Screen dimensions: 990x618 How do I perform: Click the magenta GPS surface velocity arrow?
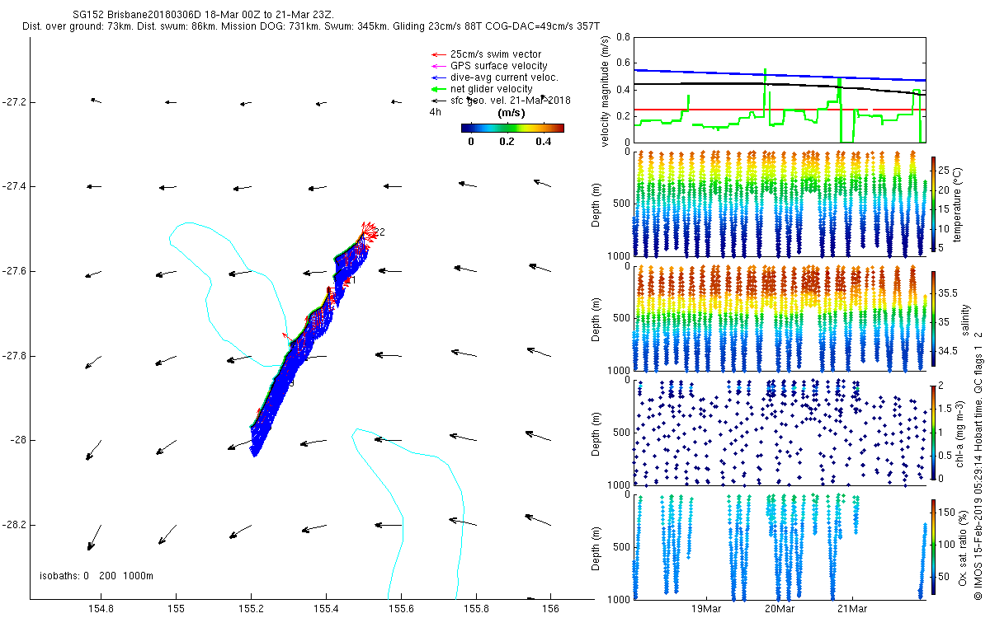pos(438,66)
